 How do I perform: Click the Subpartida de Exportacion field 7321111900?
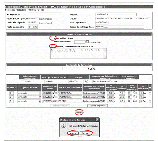tap(30, 82)
